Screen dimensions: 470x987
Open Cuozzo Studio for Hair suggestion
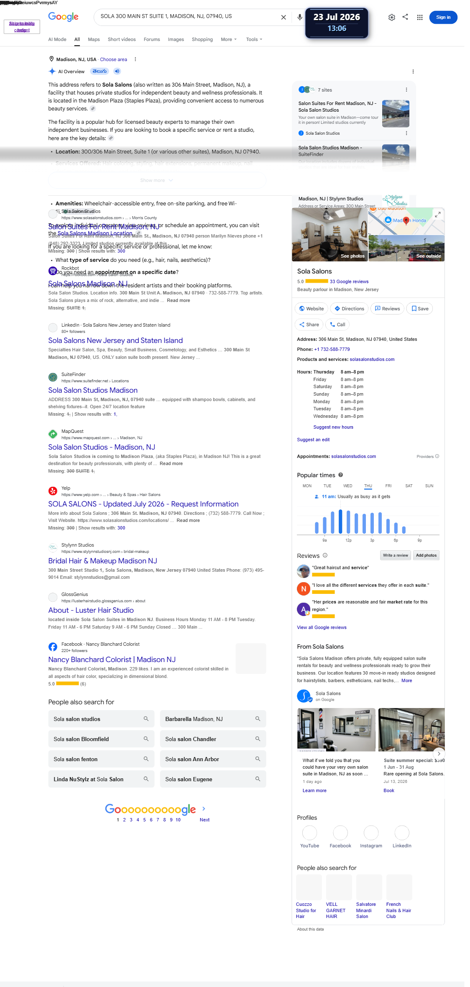pyautogui.click(x=309, y=896)
